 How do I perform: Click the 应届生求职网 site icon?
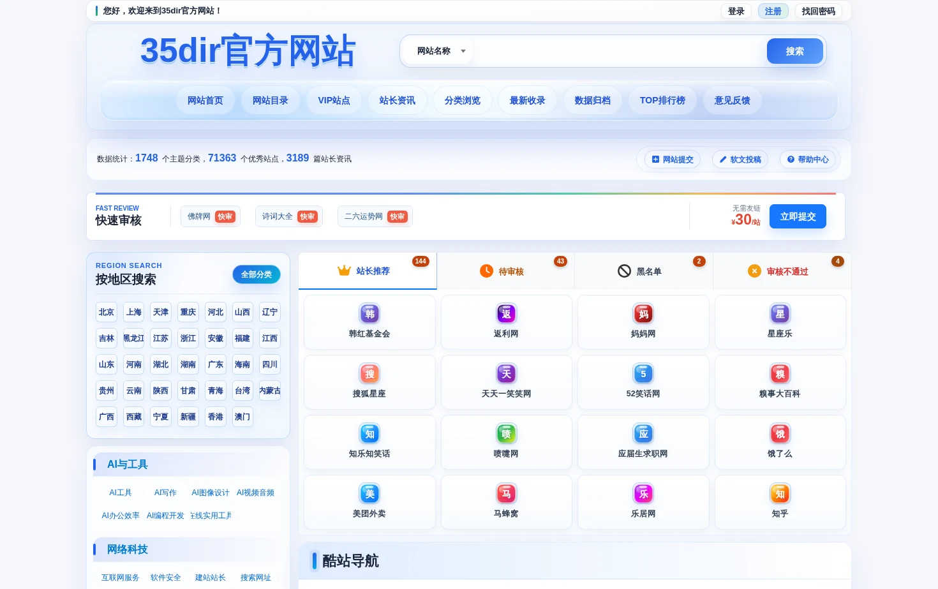[643, 433]
